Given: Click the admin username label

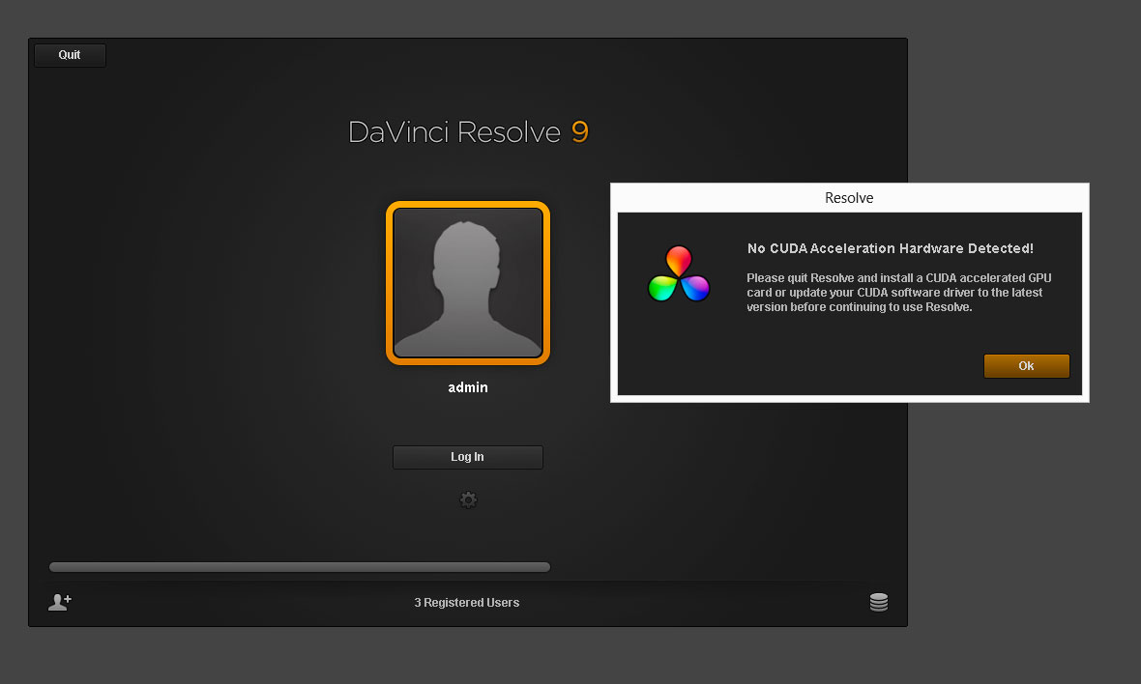Looking at the screenshot, I should 468,387.
